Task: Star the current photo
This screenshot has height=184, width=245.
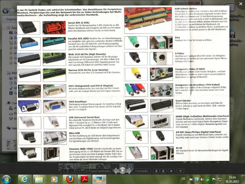Action: [x=171, y=171]
